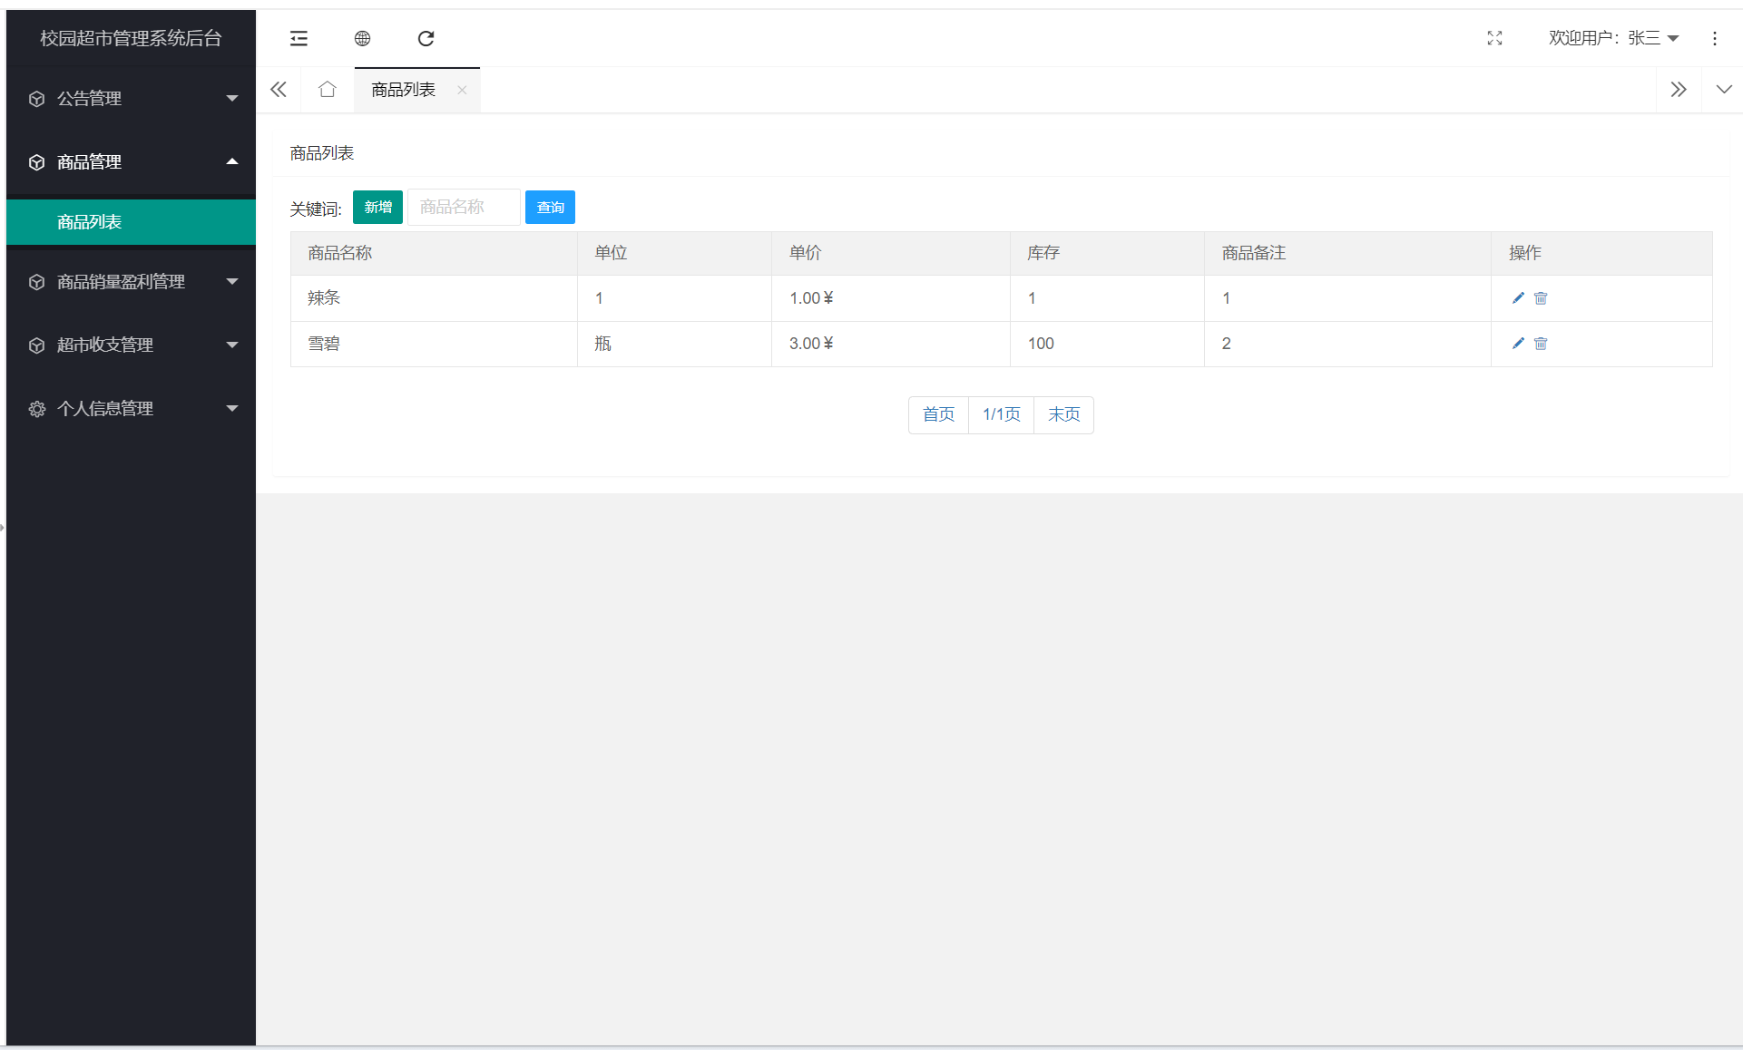This screenshot has height=1050, width=1743.
Task: Click the sidebar collapse menu icon
Action: click(x=299, y=38)
